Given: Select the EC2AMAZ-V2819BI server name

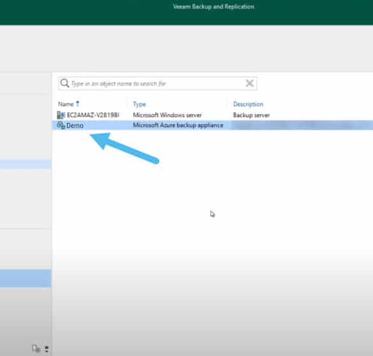Looking at the screenshot, I should 93,115.
